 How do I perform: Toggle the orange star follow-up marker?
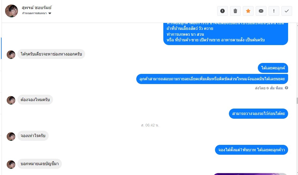coord(248,11)
